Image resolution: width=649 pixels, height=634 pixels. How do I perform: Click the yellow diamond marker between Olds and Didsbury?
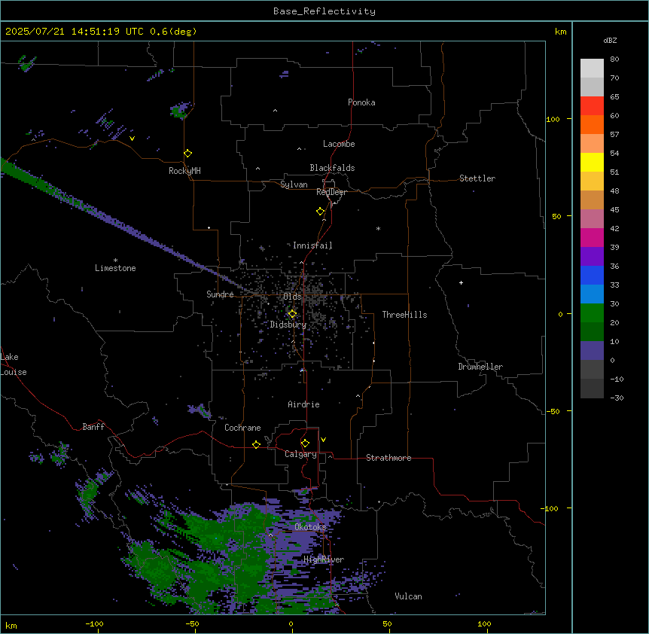(292, 314)
